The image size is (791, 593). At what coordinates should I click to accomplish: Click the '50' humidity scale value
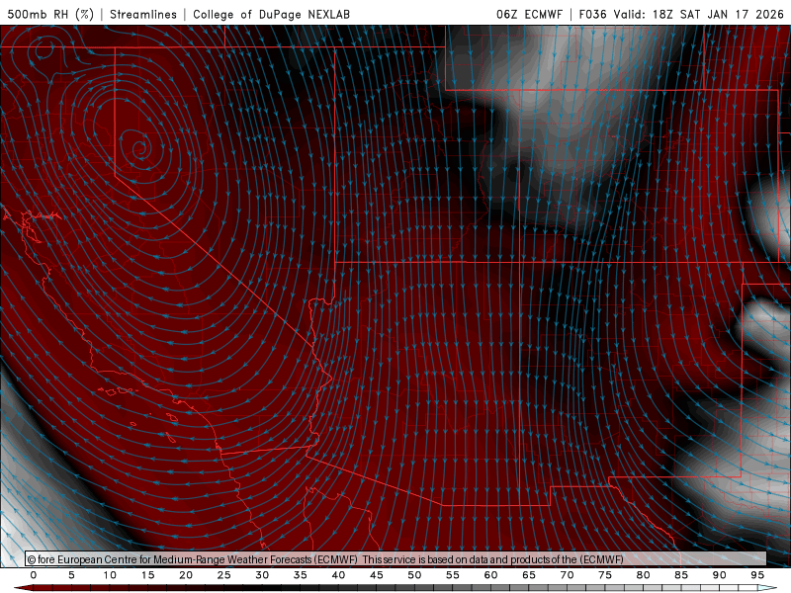pos(414,575)
